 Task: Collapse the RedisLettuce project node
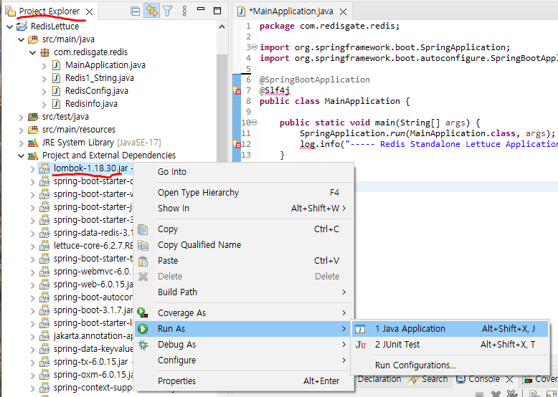(9, 26)
